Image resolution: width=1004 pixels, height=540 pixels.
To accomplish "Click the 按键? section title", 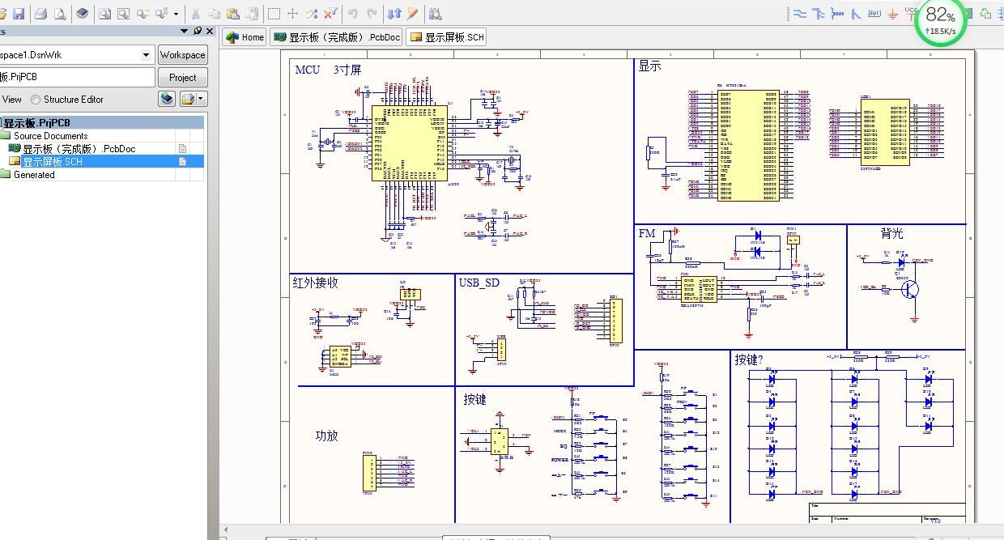I will click(x=749, y=359).
